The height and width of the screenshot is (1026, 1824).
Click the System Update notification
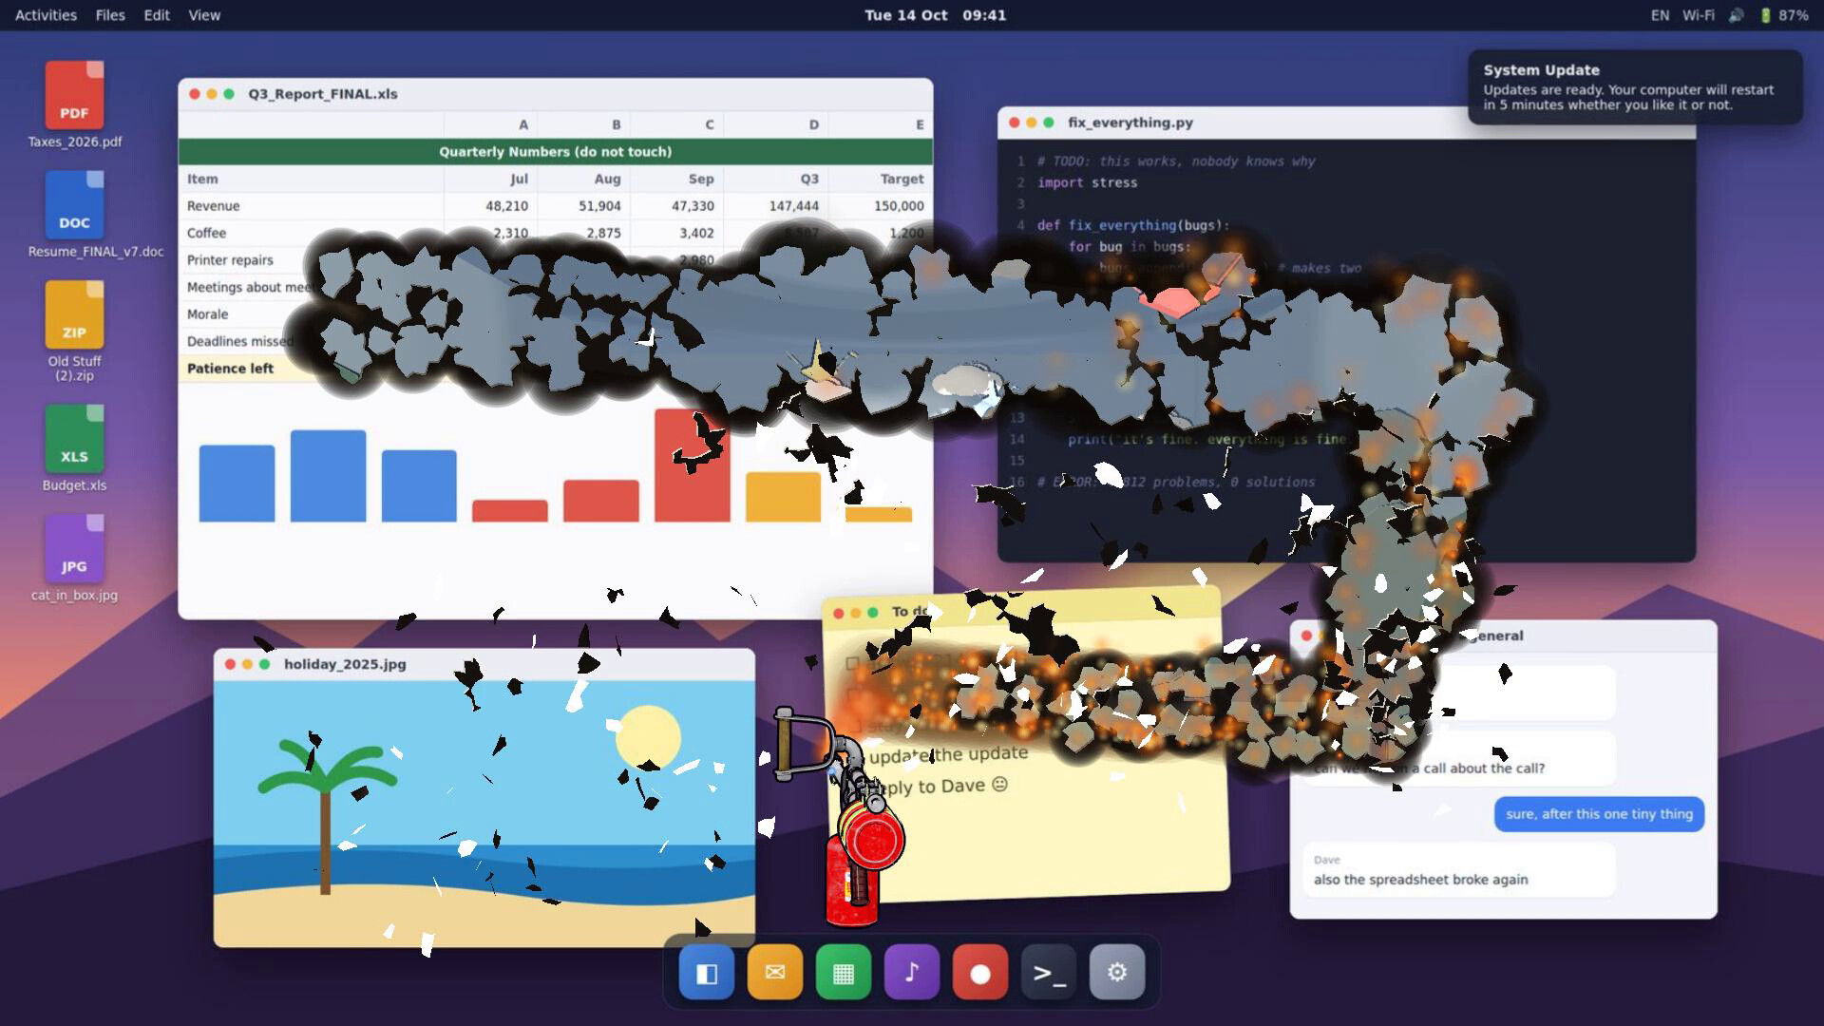[x=1635, y=87]
